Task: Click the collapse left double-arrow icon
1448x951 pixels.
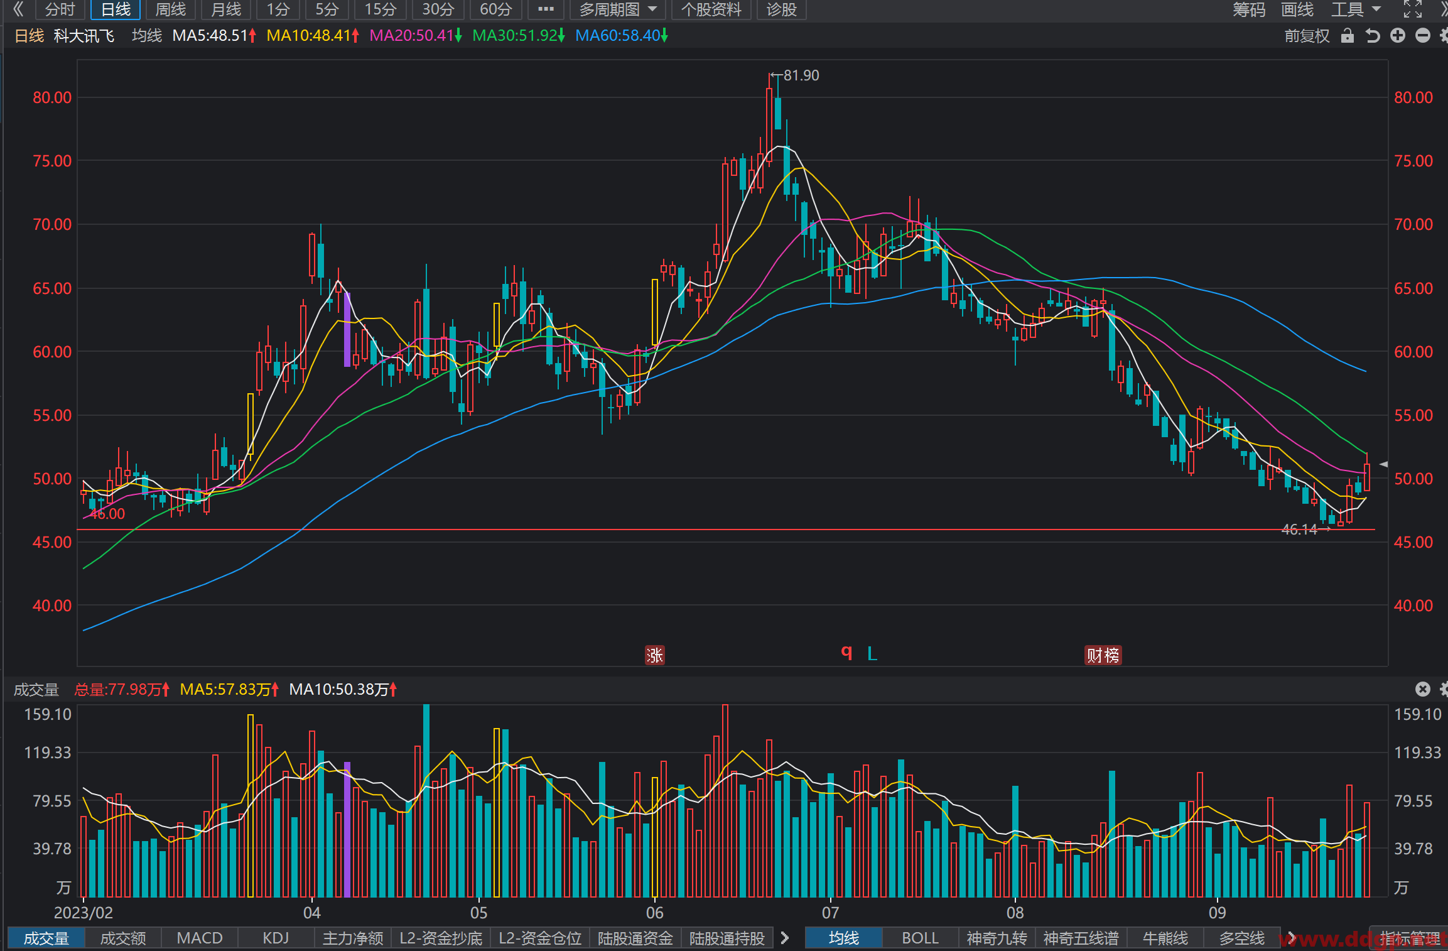Action: pyautogui.click(x=18, y=9)
